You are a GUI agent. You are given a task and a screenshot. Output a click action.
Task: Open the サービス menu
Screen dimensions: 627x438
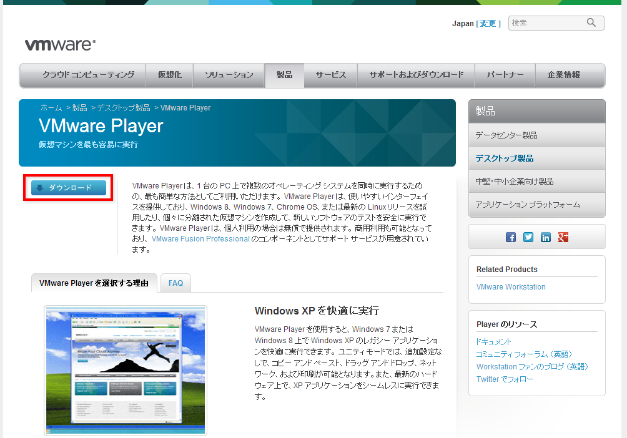(x=331, y=75)
